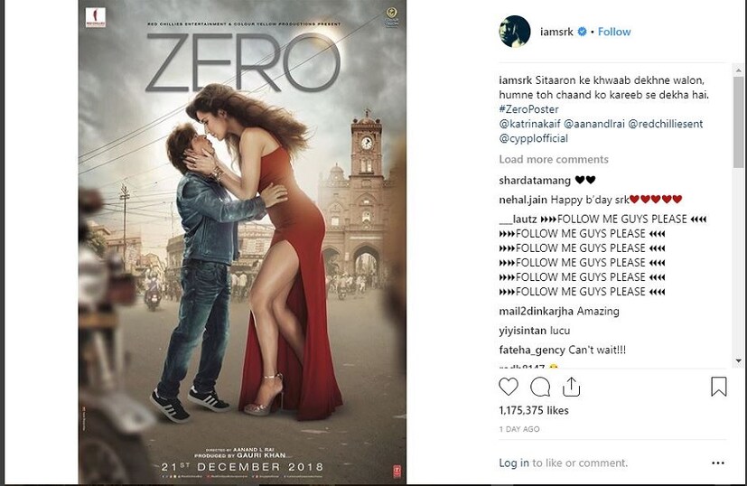
Task: Click the iamsrk profile avatar
Action: [514, 32]
